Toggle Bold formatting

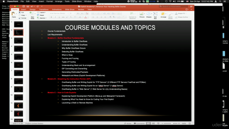point(51,17)
